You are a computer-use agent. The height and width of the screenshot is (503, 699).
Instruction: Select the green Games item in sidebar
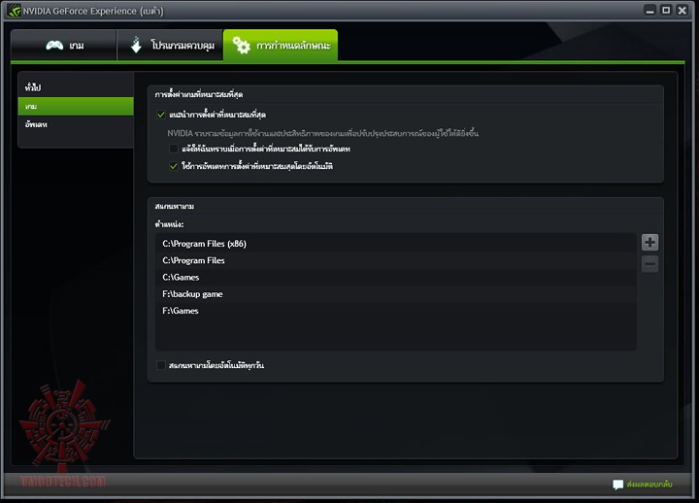pyautogui.click(x=76, y=106)
